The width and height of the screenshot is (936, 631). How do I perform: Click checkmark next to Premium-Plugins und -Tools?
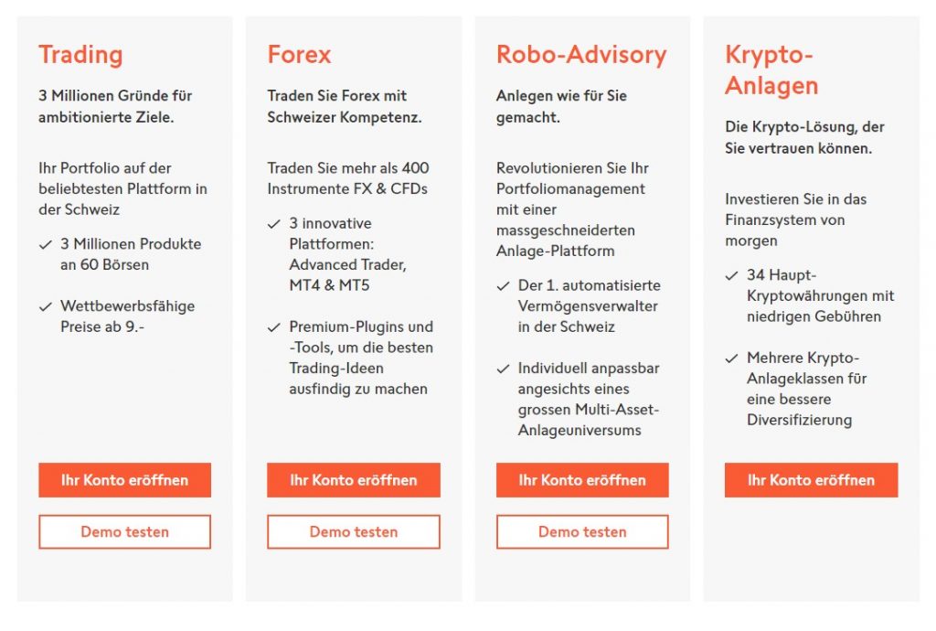coord(274,327)
